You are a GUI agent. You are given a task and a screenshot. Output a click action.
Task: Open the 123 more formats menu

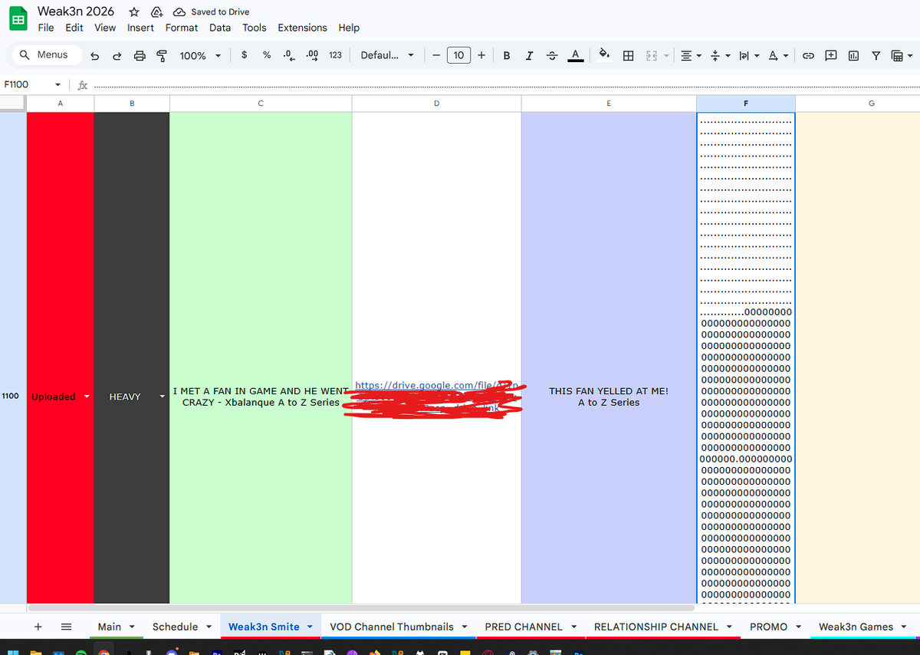[335, 55]
